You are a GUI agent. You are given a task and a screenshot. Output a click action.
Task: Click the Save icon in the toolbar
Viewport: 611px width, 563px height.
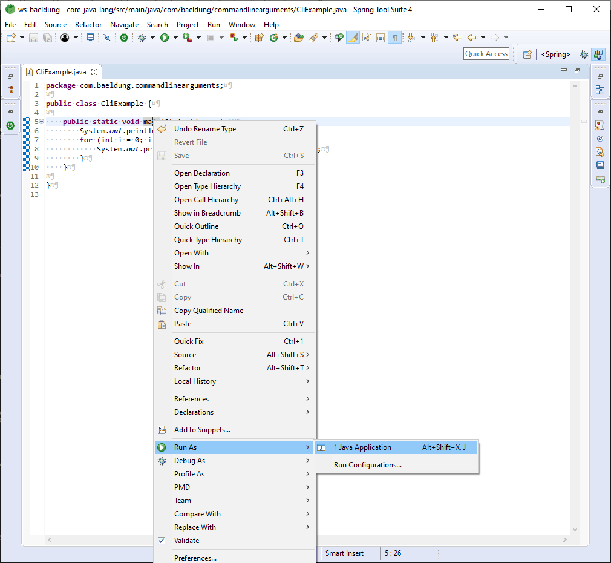(x=33, y=38)
